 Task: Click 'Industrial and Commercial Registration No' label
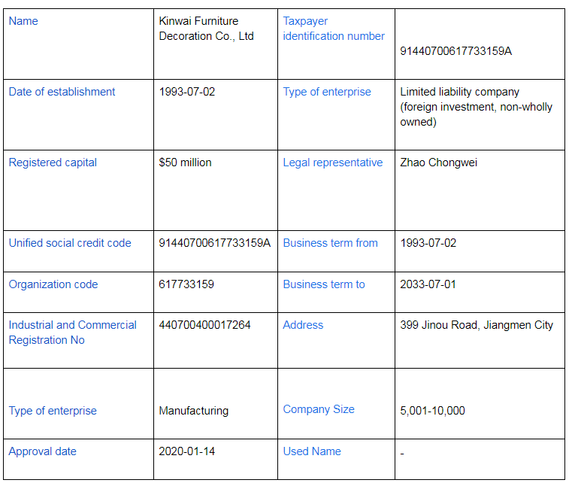(x=73, y=333)
